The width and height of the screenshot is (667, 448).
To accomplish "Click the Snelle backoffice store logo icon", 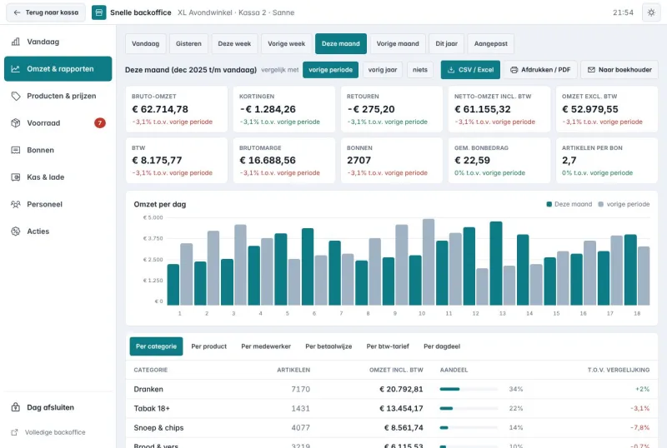I will click(98, 12).
